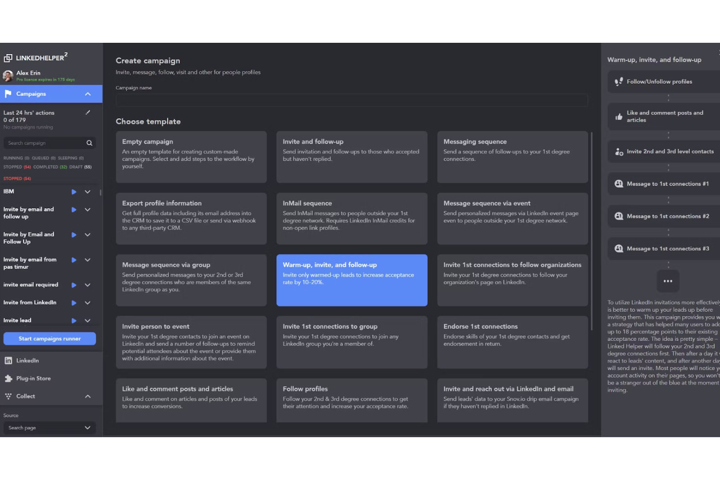The width and height of the screenshot is (720, 480).
Task: Click the Message to 1st connections #2 icon
Action: (x=619, y=216)
